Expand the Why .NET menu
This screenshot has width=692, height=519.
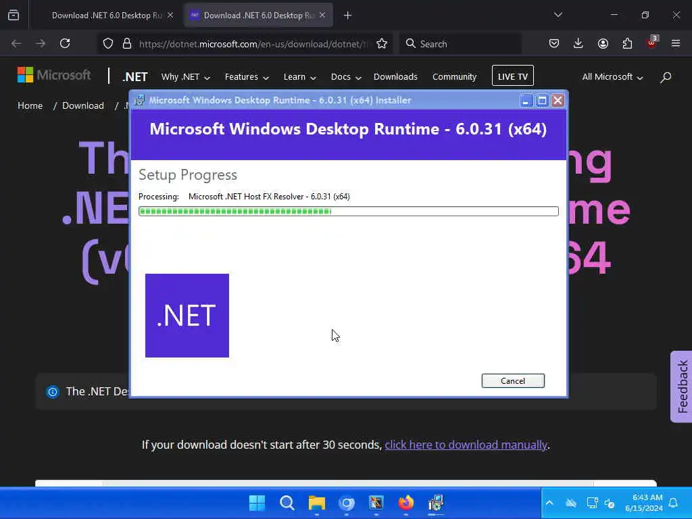tap(186, 77)
